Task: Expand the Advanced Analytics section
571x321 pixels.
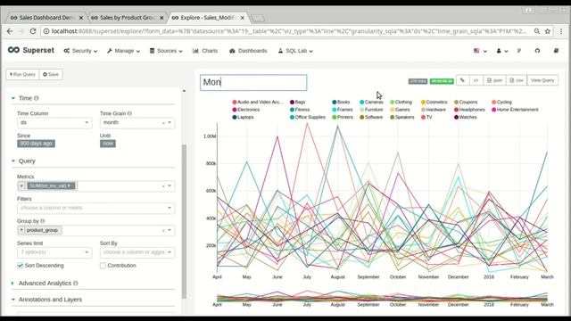Action: (x=45, y=284)
